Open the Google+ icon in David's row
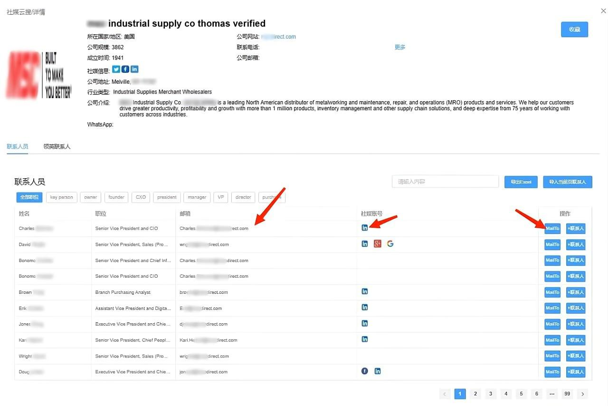Viewport: 608px width, 406px height. (378, 244)
